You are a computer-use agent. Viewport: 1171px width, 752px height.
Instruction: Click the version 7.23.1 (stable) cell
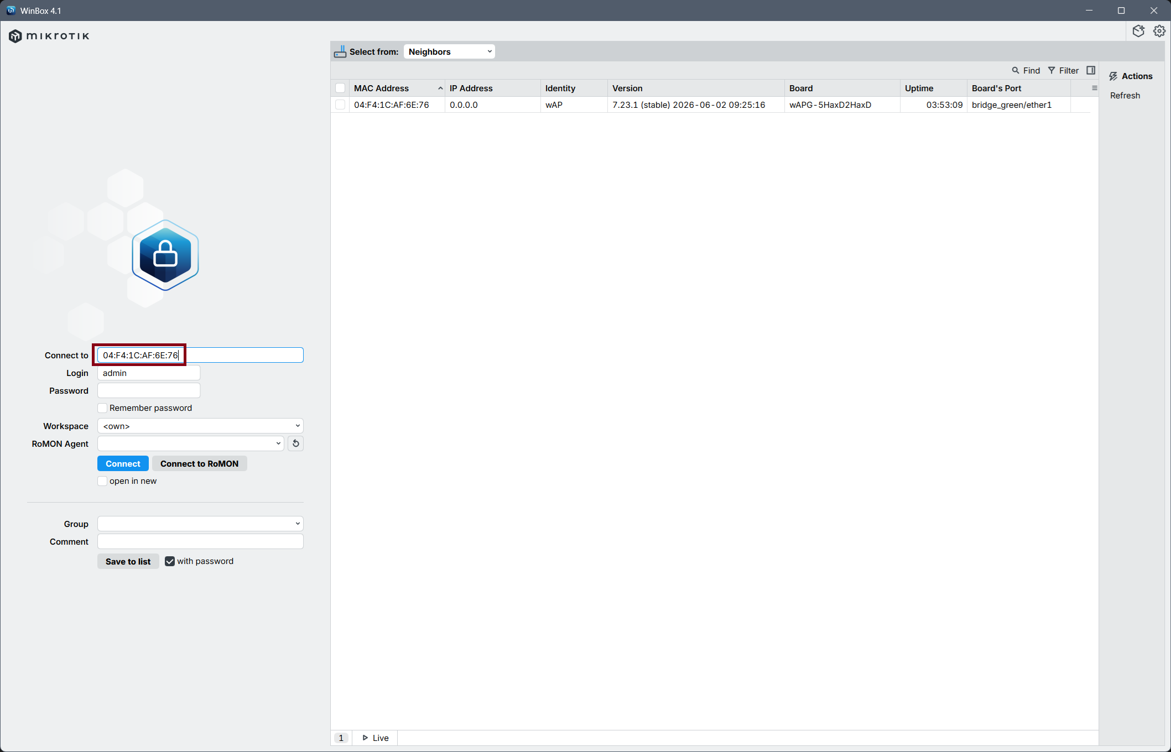[x=696, y=105]
